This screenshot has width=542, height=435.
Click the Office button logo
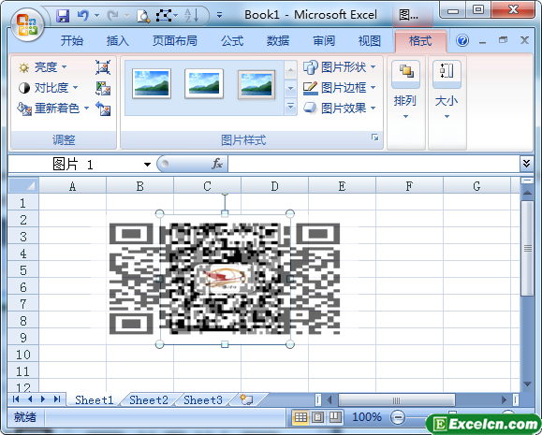pyautogui.click(x=27, y=25)
